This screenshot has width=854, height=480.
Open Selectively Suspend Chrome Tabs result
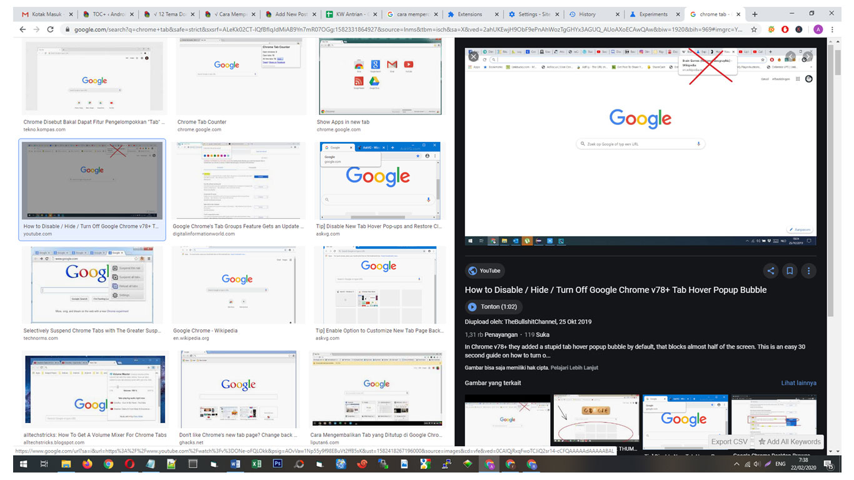(x=93, y=285)
